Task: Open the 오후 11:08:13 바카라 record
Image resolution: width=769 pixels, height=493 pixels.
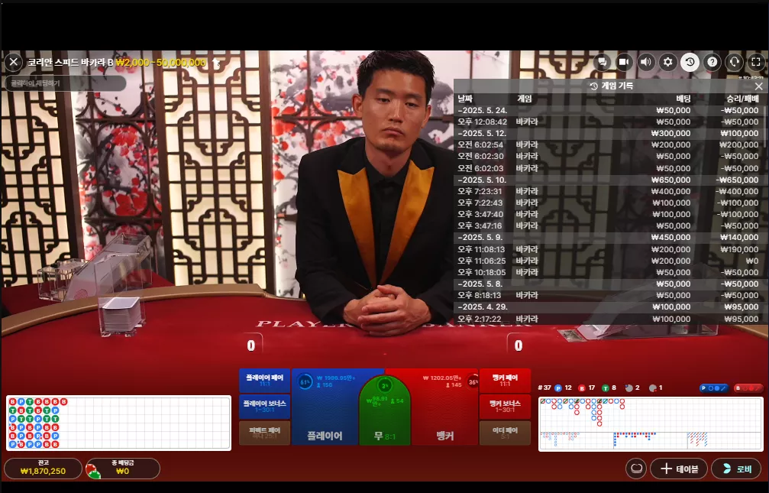Action: click(x=609, y=249)
